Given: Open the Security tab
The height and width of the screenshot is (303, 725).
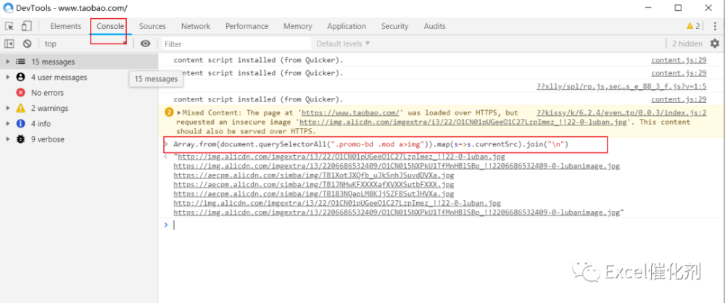Looking at the screenshot, I should click(395, 26).
